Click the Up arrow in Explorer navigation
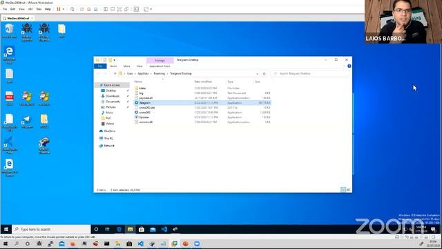Viewport: 442px width, 249px height. click(x=115, y=73)
